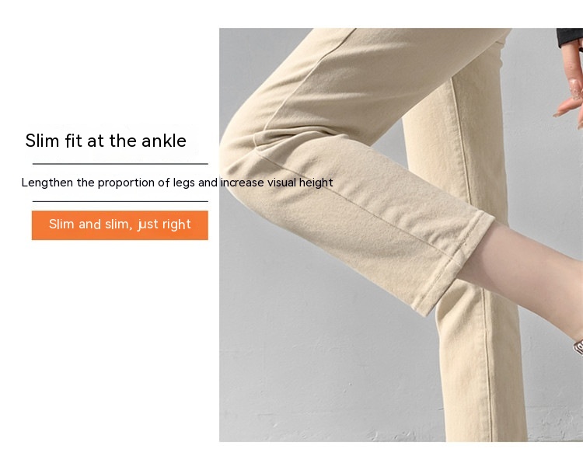Open the beige trousers product photo
The image size is (583, 456).
point(401,235)
